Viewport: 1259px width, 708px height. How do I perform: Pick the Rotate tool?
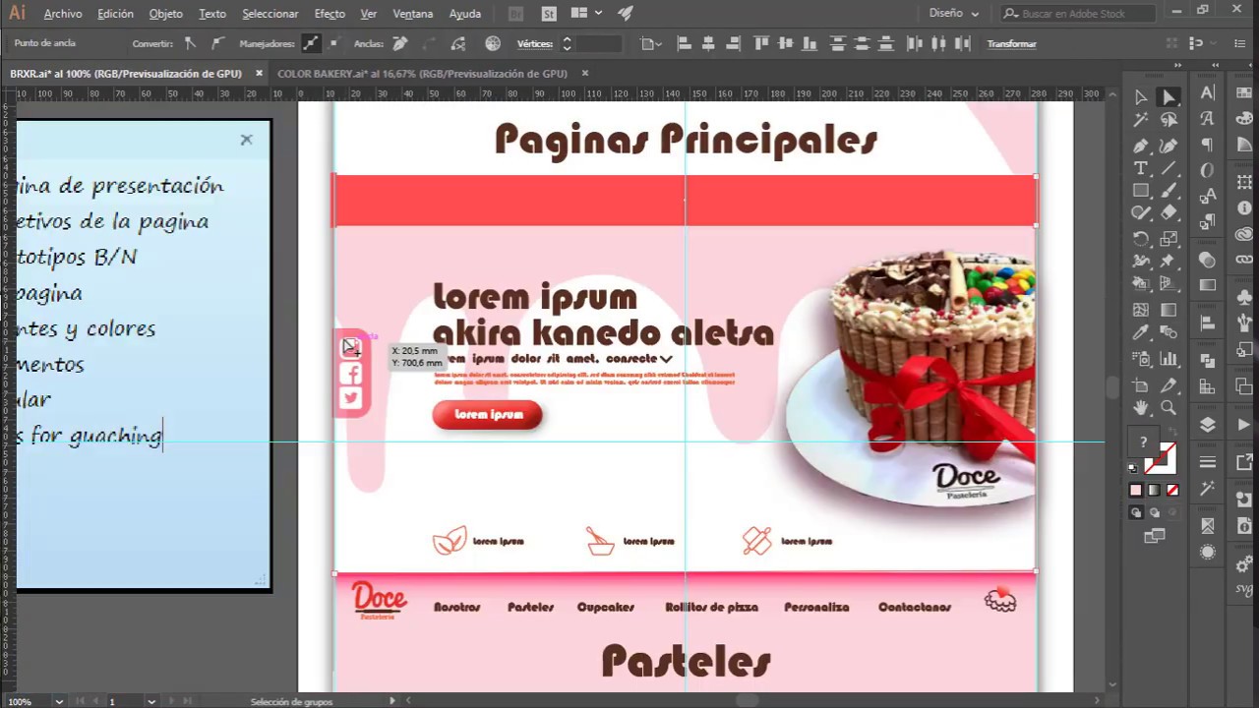(x=1141, y=239)
